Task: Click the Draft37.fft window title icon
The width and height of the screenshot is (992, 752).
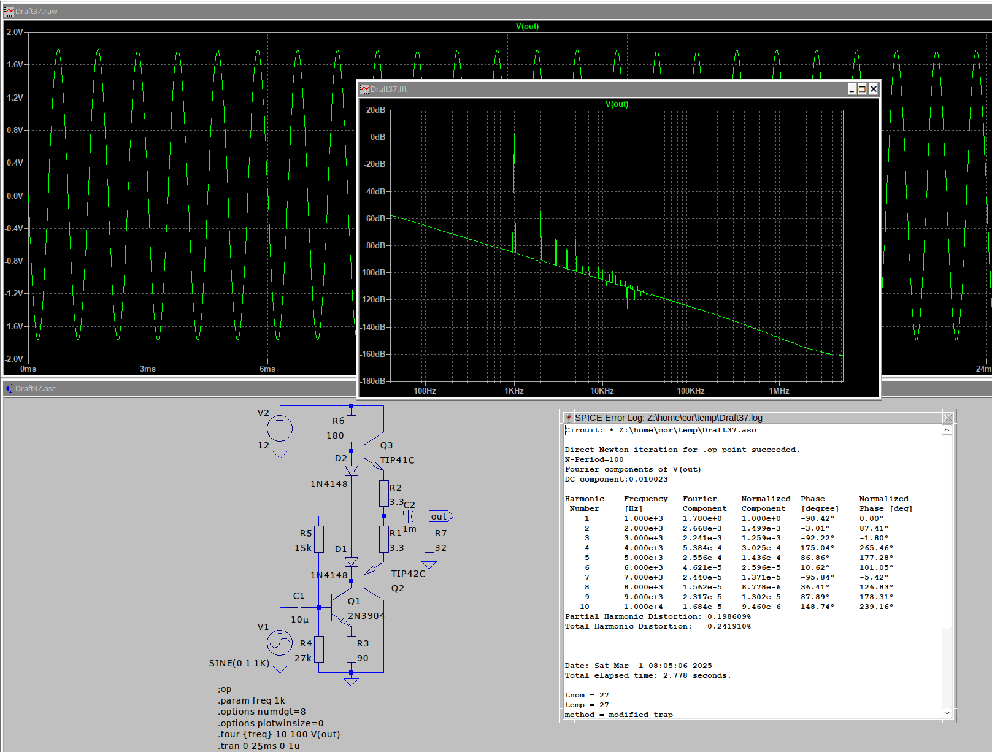Action: tap(365, 89)
